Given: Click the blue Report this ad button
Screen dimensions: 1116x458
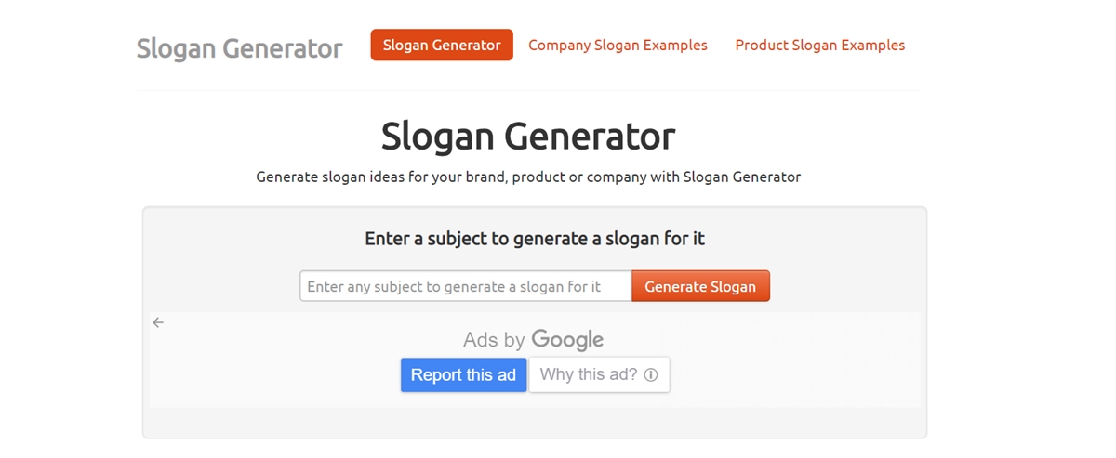Looking at the screenshot, I should [463, 375].
